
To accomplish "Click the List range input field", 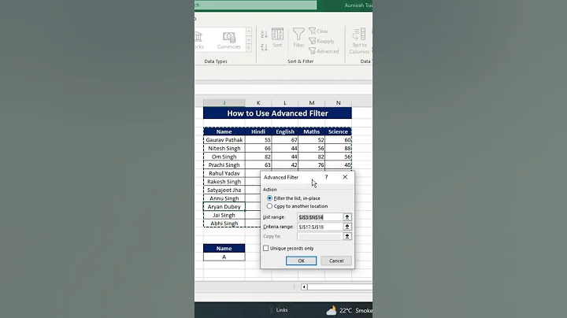I will 320,217.
